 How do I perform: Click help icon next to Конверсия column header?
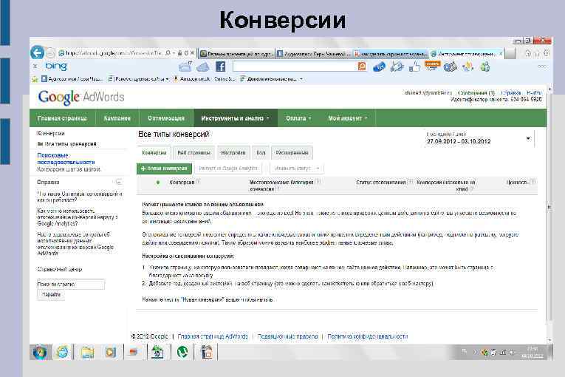(x=198, y=182)
